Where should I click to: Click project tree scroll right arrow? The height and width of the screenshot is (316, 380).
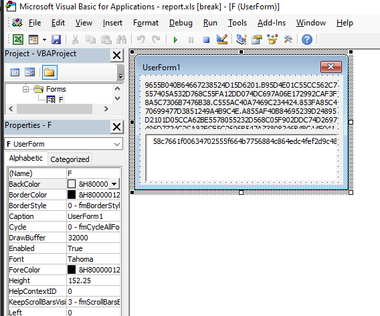click(106, 109)
